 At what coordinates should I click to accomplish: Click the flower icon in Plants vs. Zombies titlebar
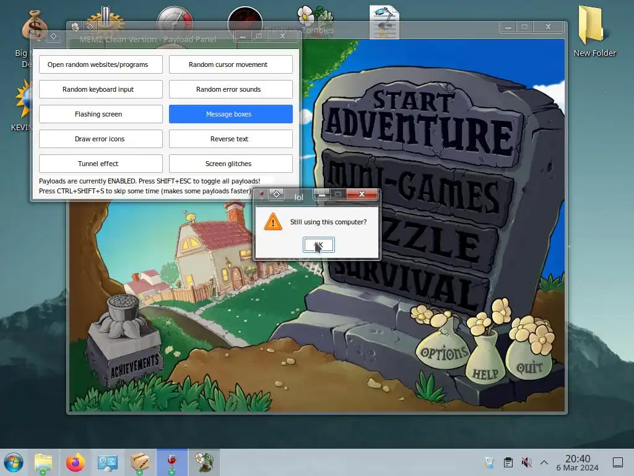coord(75,27)
